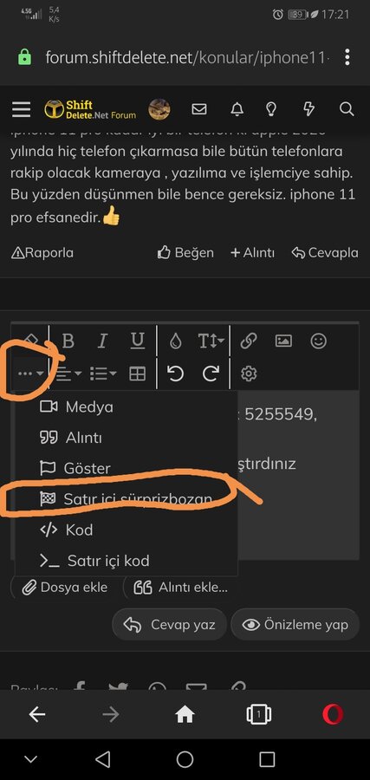Viewport: 370px width, 780px height.
Task: Choose Satır içi sürprizbozan menu entry
Action: pyautogui.click(x=127, y=499)
